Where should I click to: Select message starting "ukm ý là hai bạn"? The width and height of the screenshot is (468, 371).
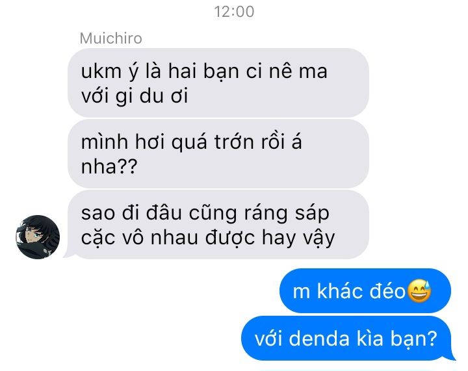coord(218,83)
